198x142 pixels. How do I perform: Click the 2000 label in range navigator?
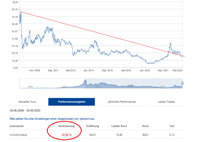(30, 87)
